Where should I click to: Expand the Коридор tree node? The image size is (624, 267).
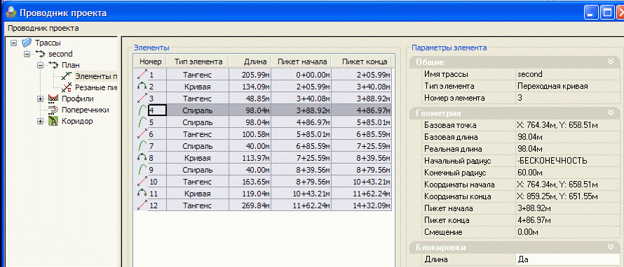pos(41,121)
